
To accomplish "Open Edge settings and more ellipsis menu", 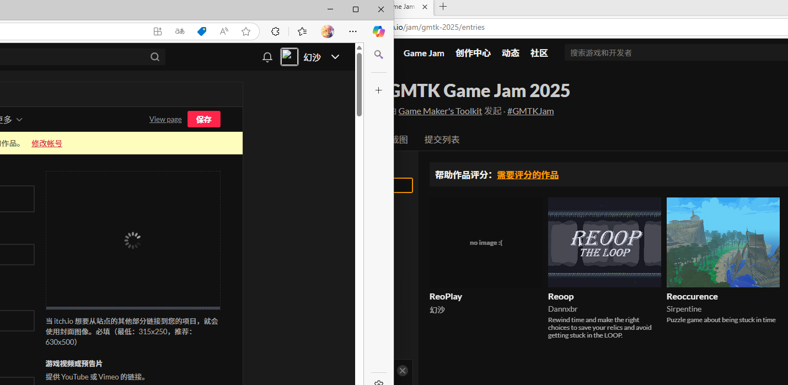I will [353, 31].
